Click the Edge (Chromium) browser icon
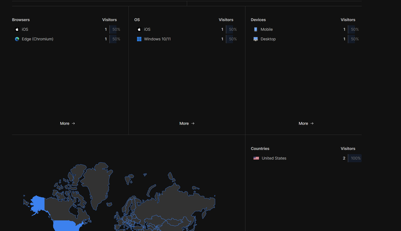The image size is (401, 231). point(17,39)
